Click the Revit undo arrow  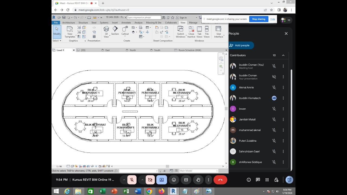[x=75, y=18]
